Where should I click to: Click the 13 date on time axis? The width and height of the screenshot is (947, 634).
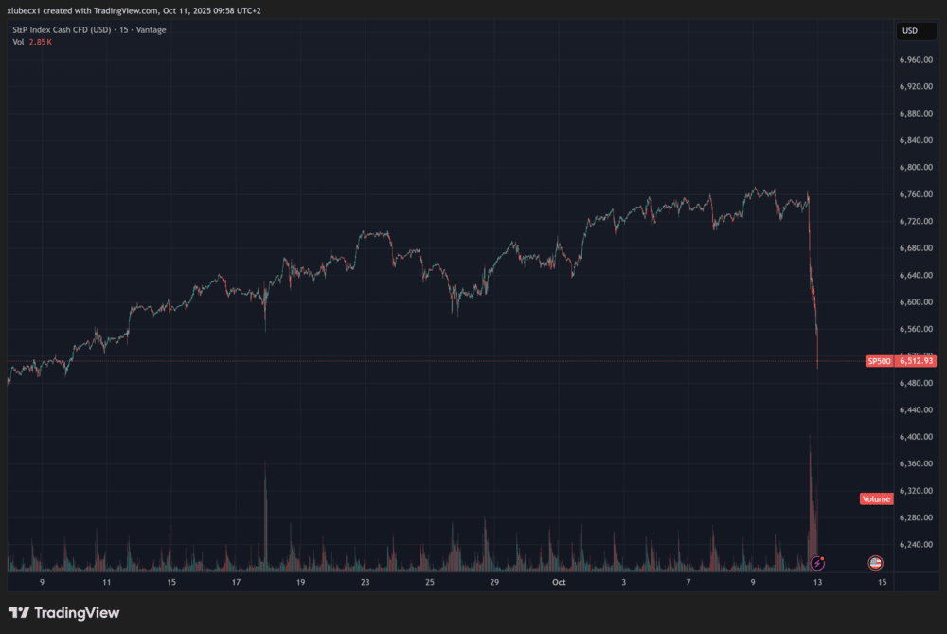click(x=817, y=583)
